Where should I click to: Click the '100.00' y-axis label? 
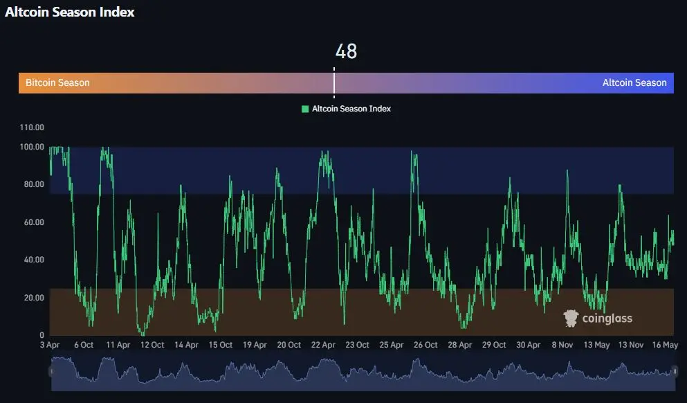pos(32,147)
